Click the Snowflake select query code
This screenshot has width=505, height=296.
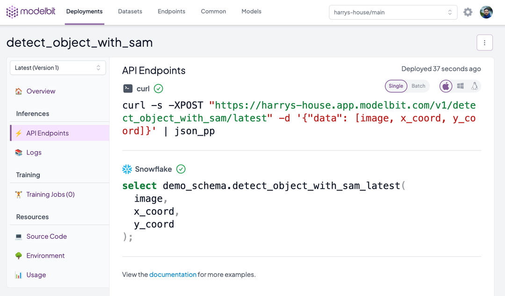click(263, 211)
